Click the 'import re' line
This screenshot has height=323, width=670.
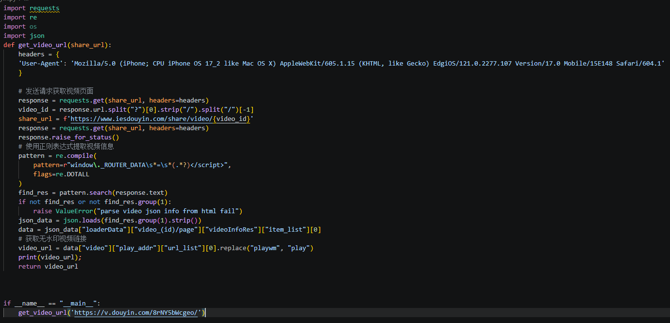click(x=20, y=17)
